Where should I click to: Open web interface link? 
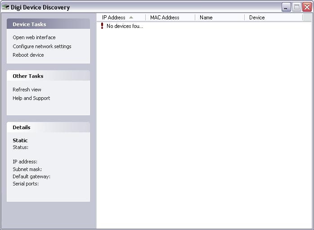[x=34, y=37]
